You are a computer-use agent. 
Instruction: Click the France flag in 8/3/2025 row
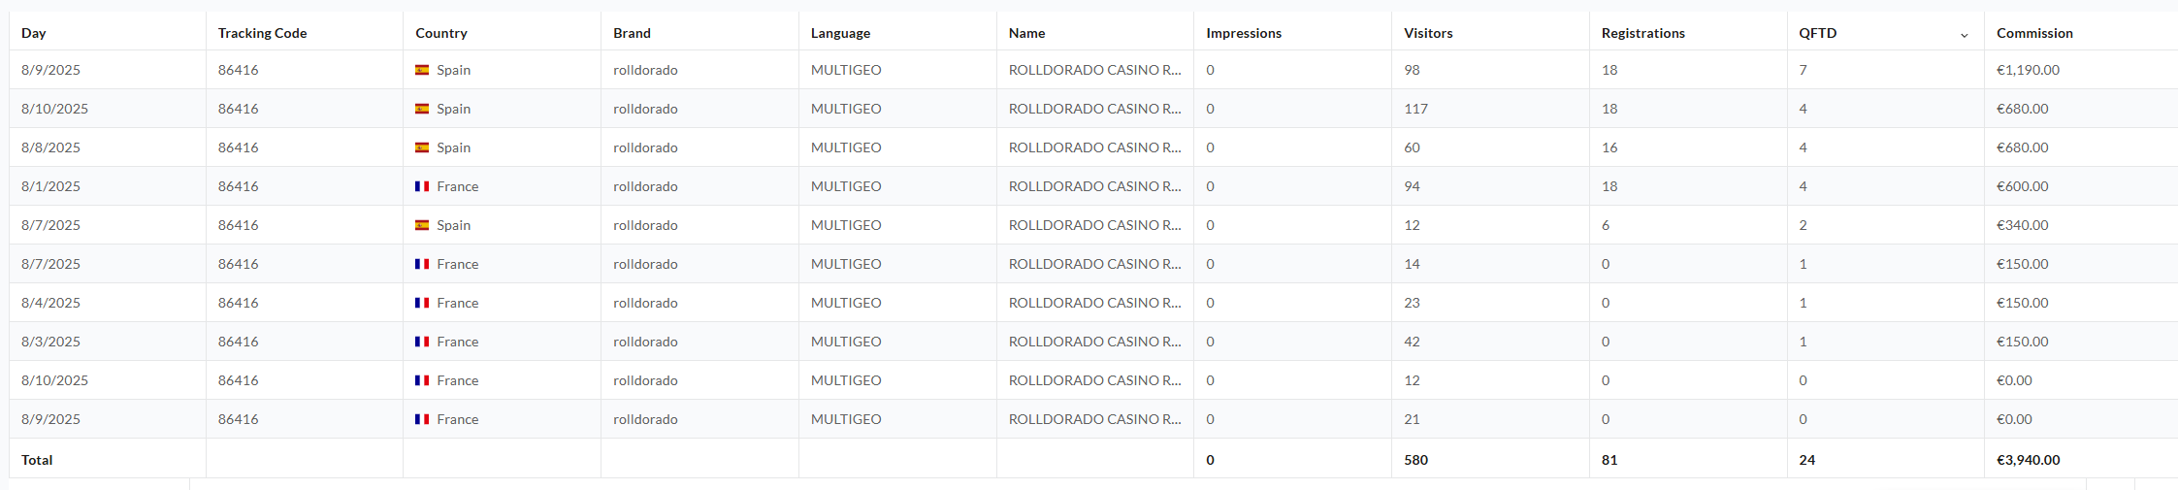422,342
